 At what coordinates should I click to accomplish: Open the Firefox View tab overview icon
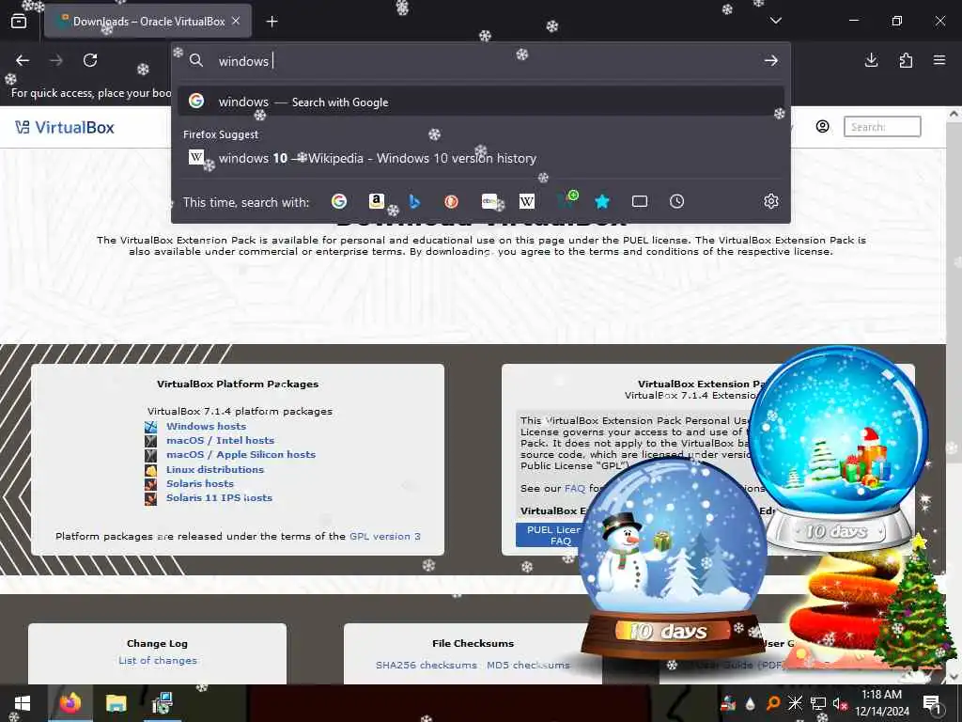[19, 22]
